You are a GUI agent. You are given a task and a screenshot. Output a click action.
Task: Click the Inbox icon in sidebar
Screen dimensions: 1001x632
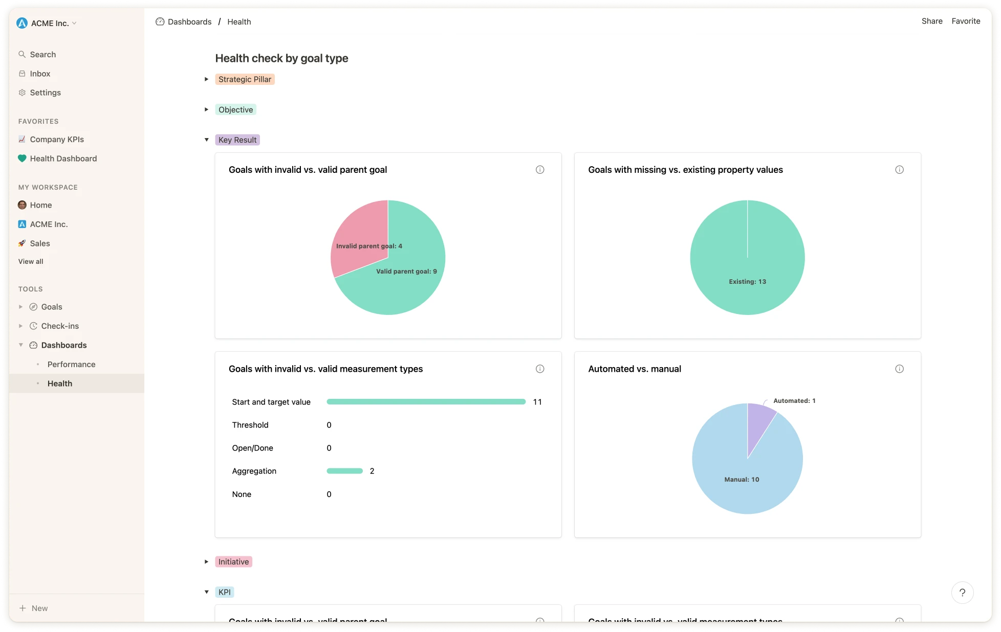22,74
